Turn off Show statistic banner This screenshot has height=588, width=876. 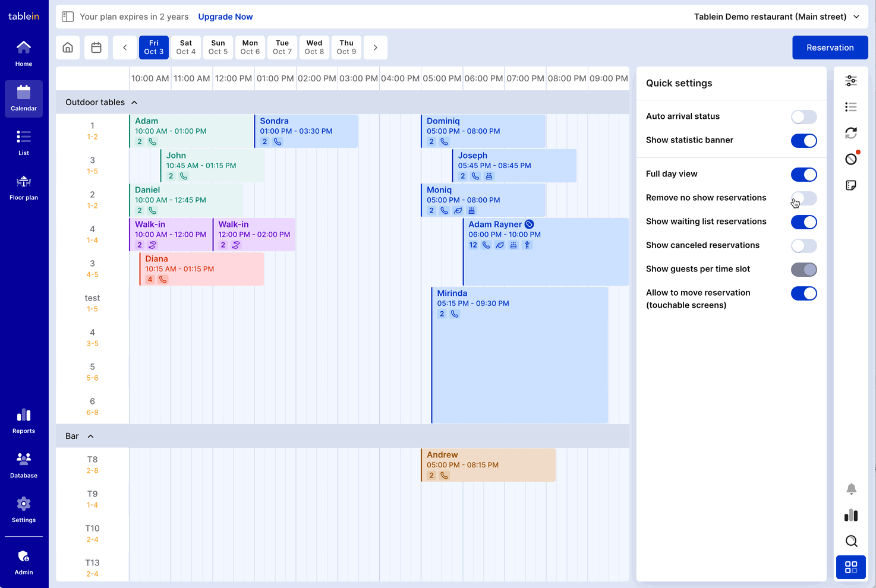click(x=803, y=141)
